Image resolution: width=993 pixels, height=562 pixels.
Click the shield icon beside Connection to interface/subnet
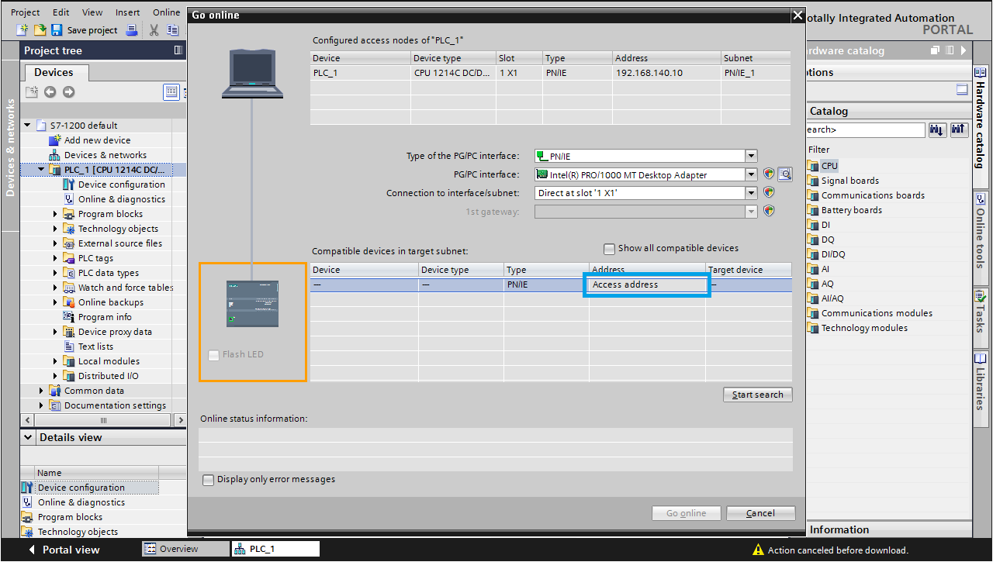[769, 193]
